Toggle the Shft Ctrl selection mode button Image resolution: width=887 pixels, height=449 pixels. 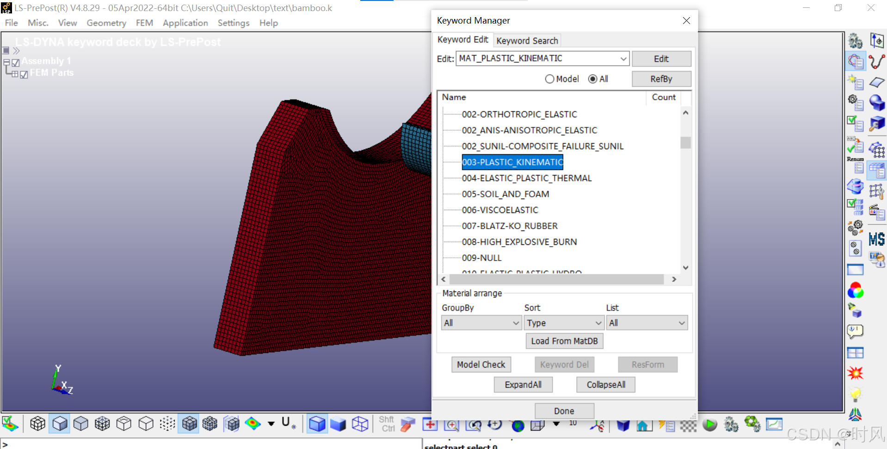tap(387, 424)
